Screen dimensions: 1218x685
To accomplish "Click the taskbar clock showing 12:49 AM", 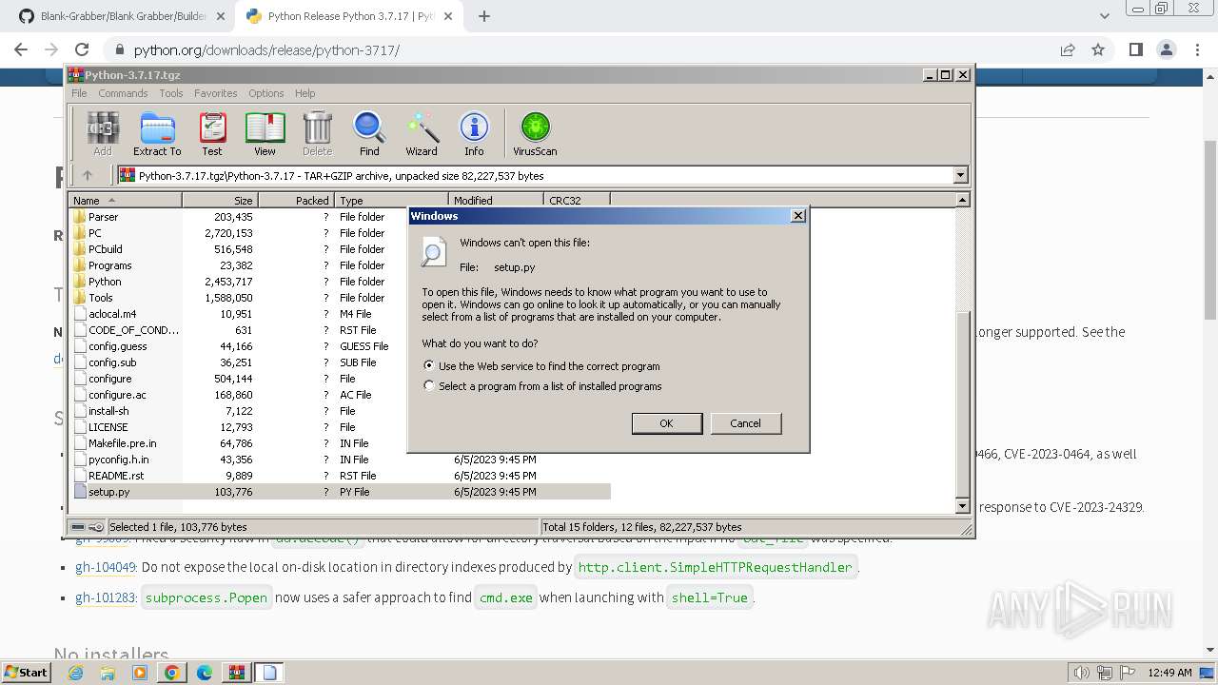I will [x=1169, y=673].
